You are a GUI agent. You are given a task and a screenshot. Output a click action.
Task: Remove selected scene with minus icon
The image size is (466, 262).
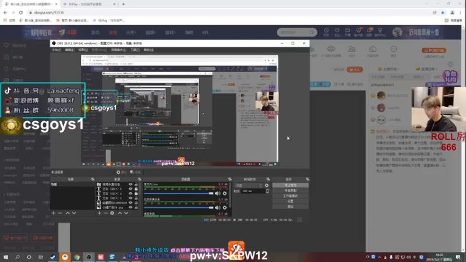click(x=60, y=213)
